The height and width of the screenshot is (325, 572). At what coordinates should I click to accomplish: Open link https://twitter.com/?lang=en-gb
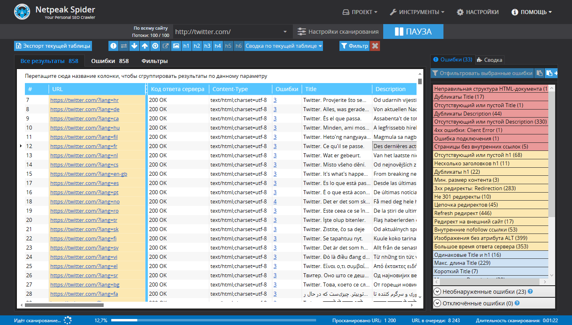tap(89, 174)
